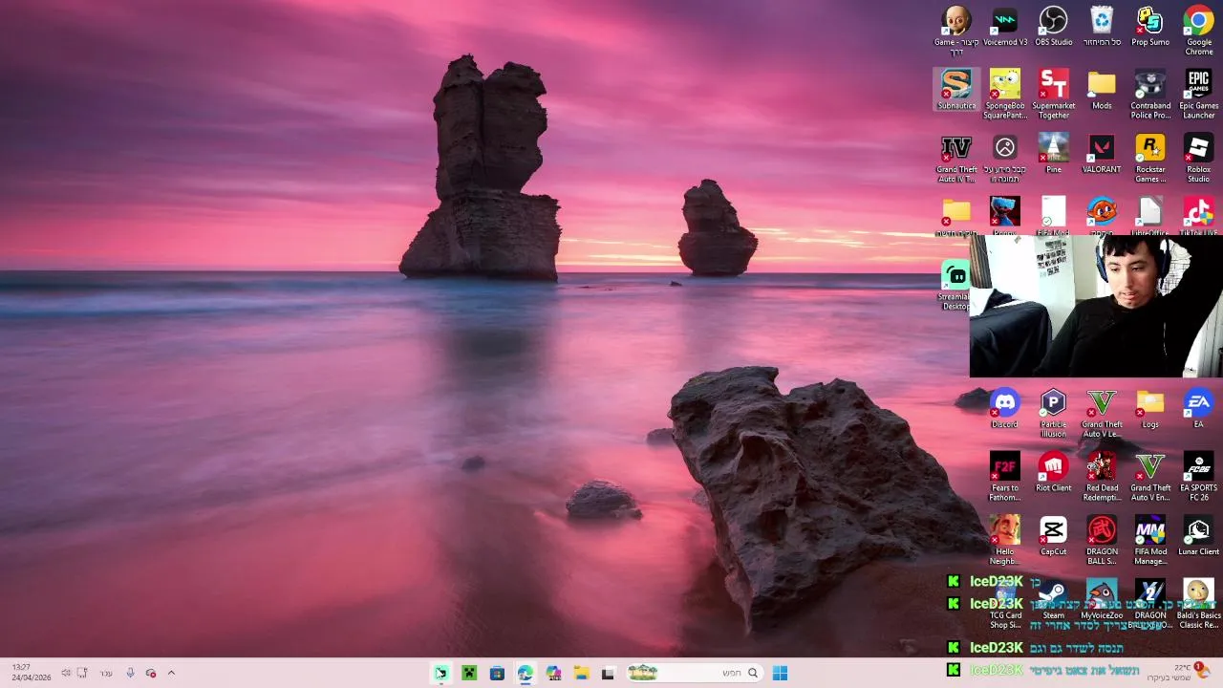This screenshot has height=688, width=1223.
Task: Select the Red Dead Redemption icon
Action: point(1102,477)
